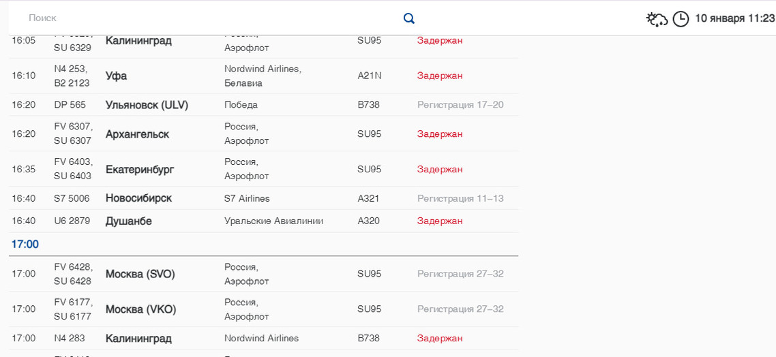Click the Победа airline name
Image resolution: width=776 pixels, height=357 pixels.
click(x=241, y=105)
